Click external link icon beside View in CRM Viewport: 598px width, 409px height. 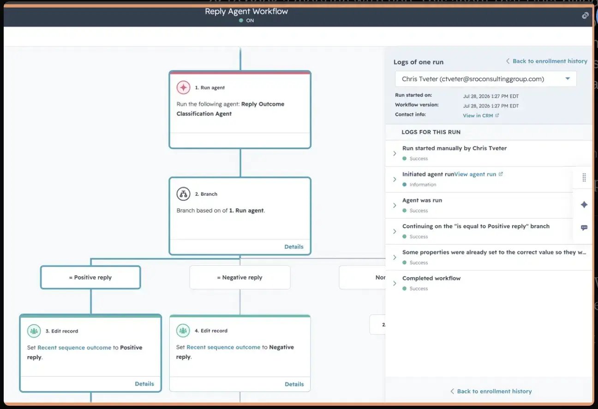click(x=497, y=116)
